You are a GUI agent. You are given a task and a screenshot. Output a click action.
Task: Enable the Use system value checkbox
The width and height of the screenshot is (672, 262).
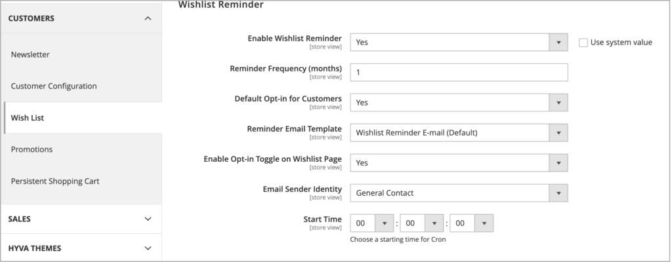click(583, 43)
